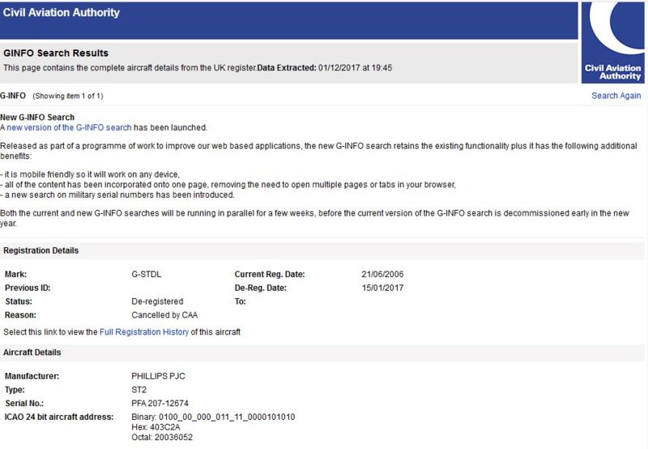The image size is (648, 449).
Task: Select the GINFO Search Results heading
Action: [56, 53]
